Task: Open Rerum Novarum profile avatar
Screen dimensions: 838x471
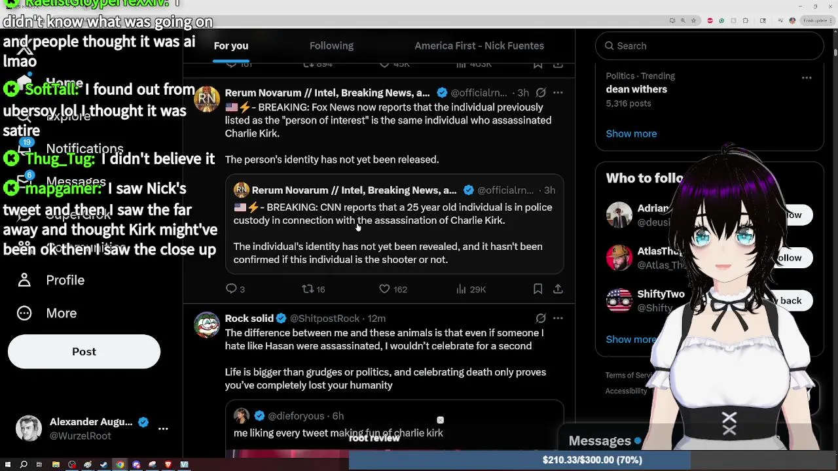Action: coord(207,99)
